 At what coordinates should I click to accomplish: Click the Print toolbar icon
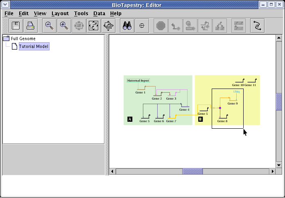31,26
